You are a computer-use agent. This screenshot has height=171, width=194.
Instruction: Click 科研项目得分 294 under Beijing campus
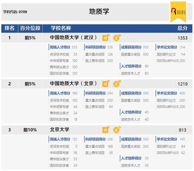(99, 93)
